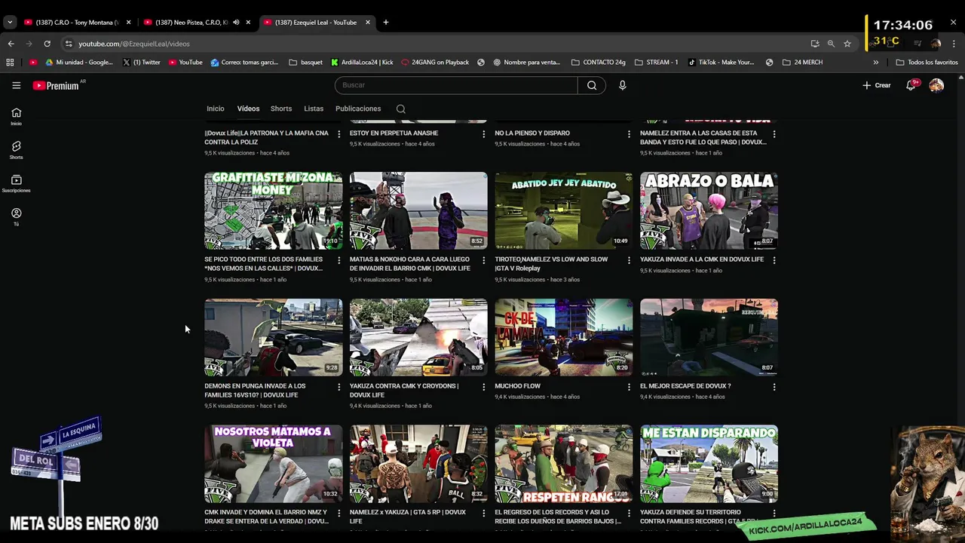965x543 pixels.
Task: Open YAKUZA CONTRA CMK Y CROYDONS video title
Action: [404, 391]
